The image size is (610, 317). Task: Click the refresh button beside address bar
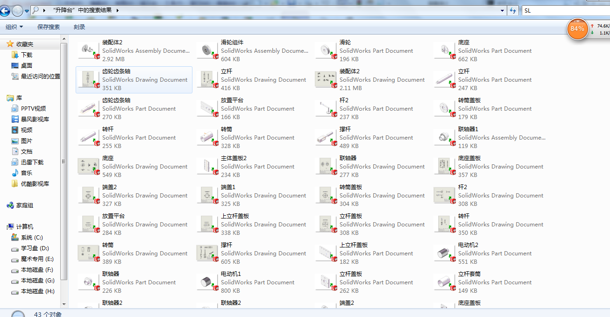[x=513, y=10]
